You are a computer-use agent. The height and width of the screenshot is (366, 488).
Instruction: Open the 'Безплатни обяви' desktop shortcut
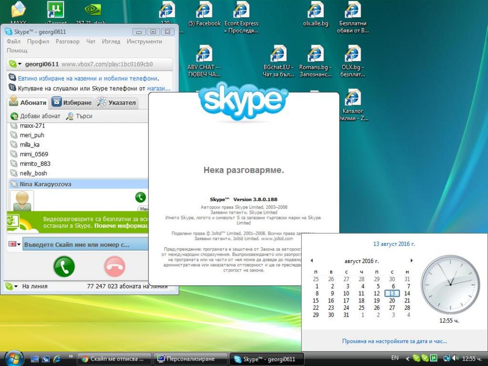(x=353, y=18)
